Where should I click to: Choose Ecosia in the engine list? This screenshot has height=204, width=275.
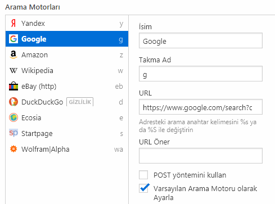[x=67, y=118]
